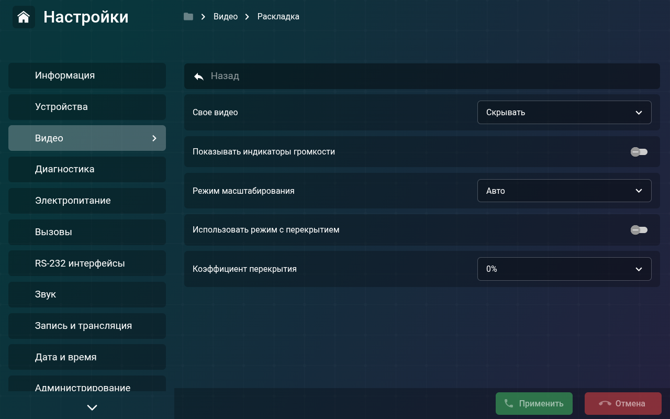Click the breadcrumb separator chevron after Видео
Viewport: 670px width, 419px height.
[246, 16]
